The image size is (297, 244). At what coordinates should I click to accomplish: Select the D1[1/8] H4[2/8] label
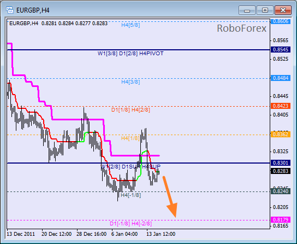pos(130,110)
